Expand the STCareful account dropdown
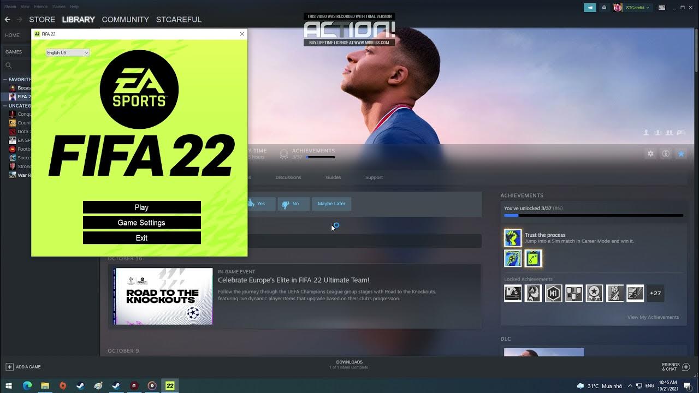Screen dimensions: 699x393 (x=637, y=8)
